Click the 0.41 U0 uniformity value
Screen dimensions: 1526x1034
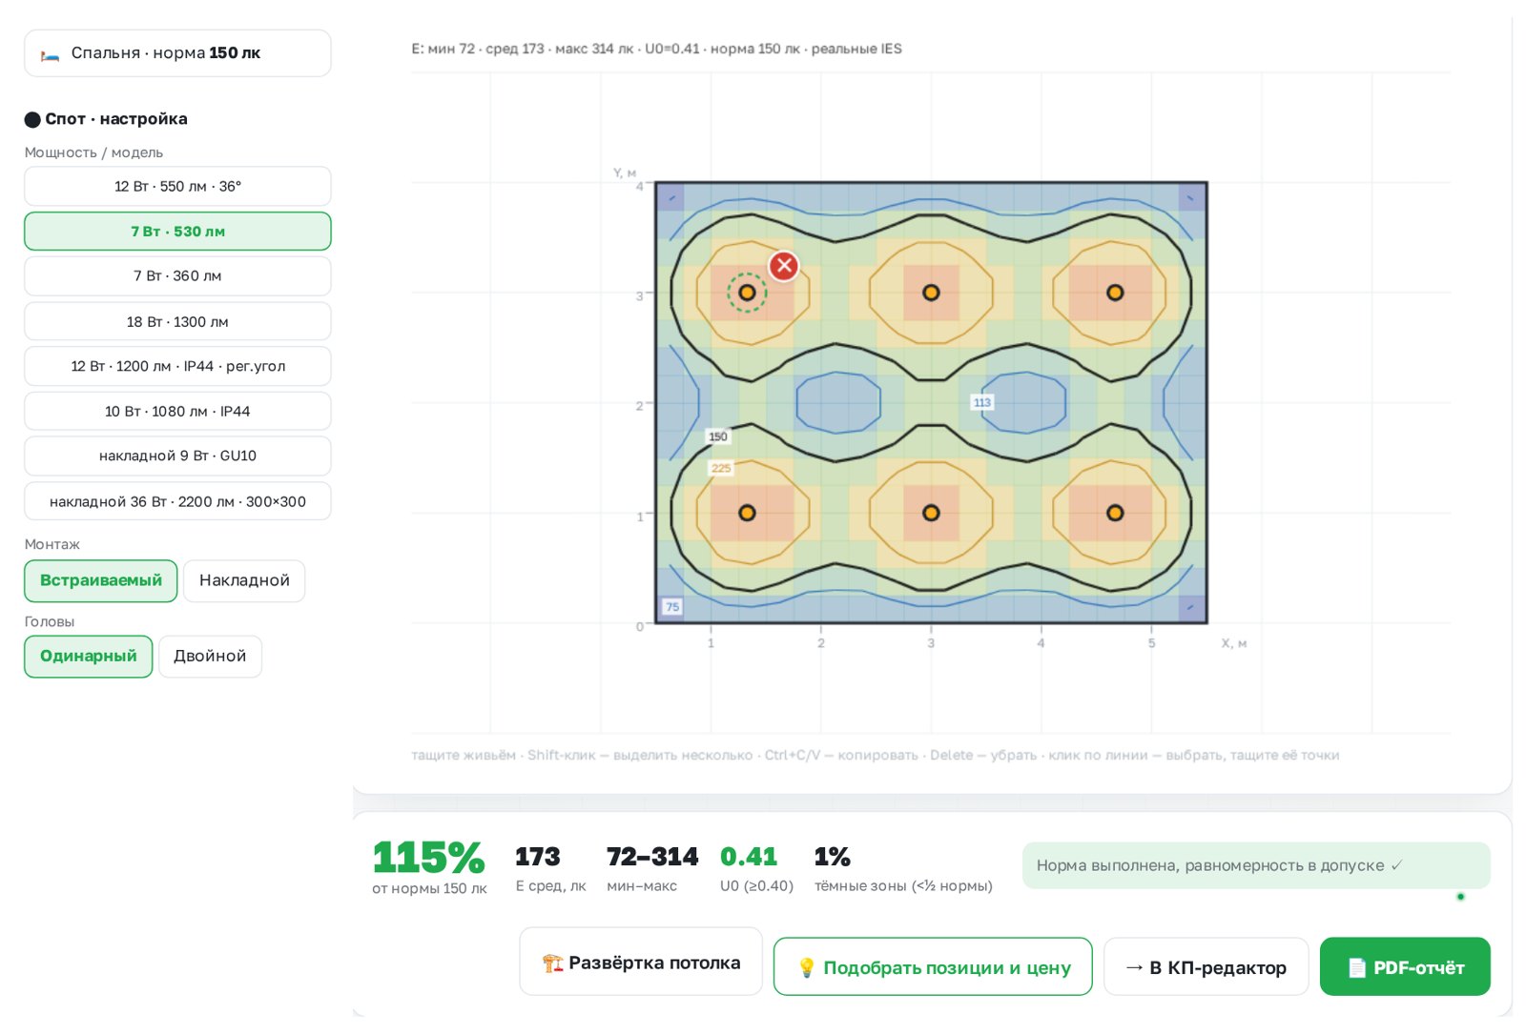point(749,857)
